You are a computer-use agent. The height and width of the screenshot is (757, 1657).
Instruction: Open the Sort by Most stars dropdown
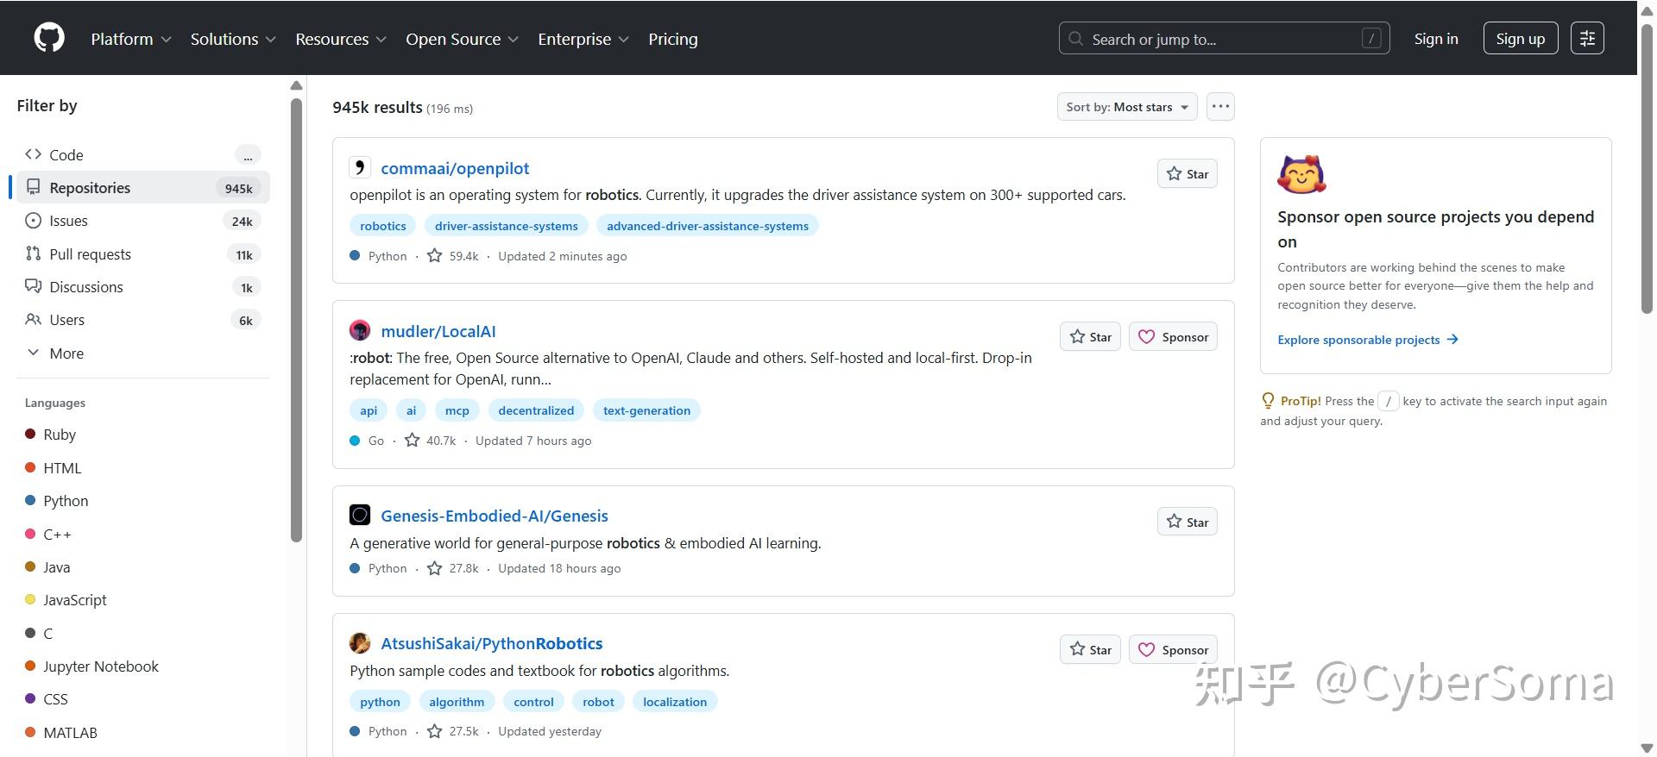click(x=1126, y=107)
